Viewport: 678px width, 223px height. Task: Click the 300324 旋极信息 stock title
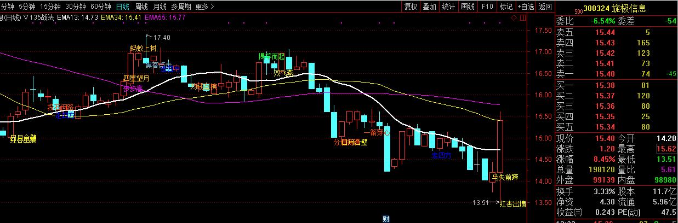[615, 9]
